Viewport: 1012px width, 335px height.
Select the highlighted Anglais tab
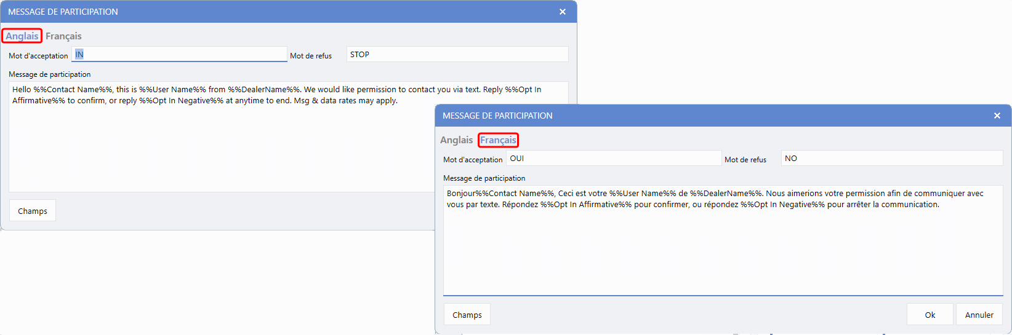(x=22, y=36)
